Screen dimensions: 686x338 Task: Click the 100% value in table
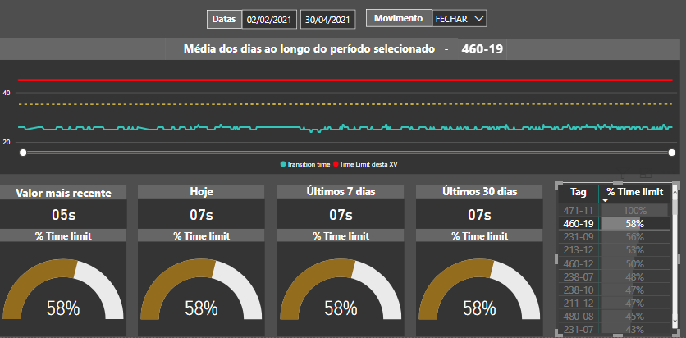click(635, 210)
